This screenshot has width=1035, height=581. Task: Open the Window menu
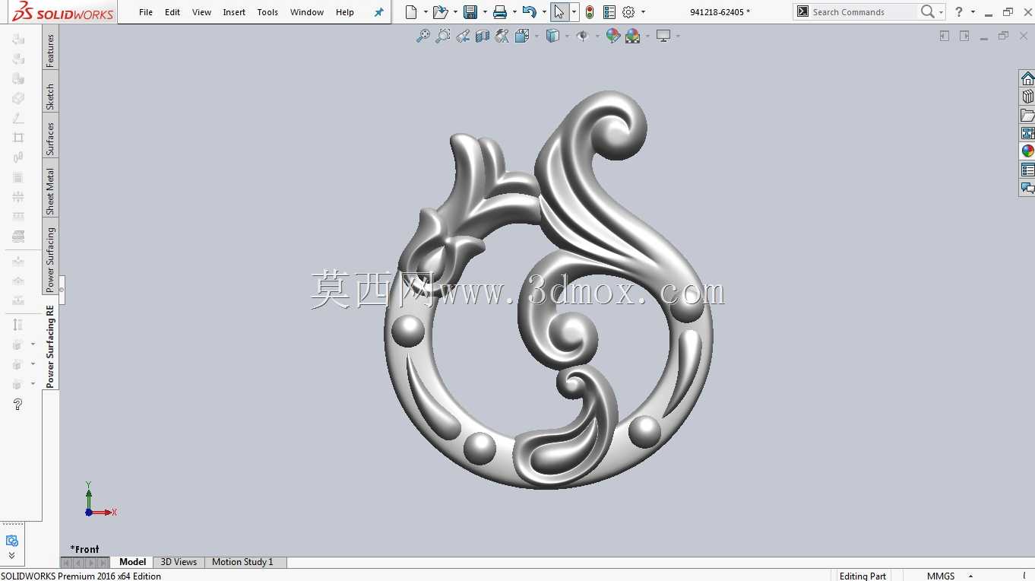coord(307,12)
